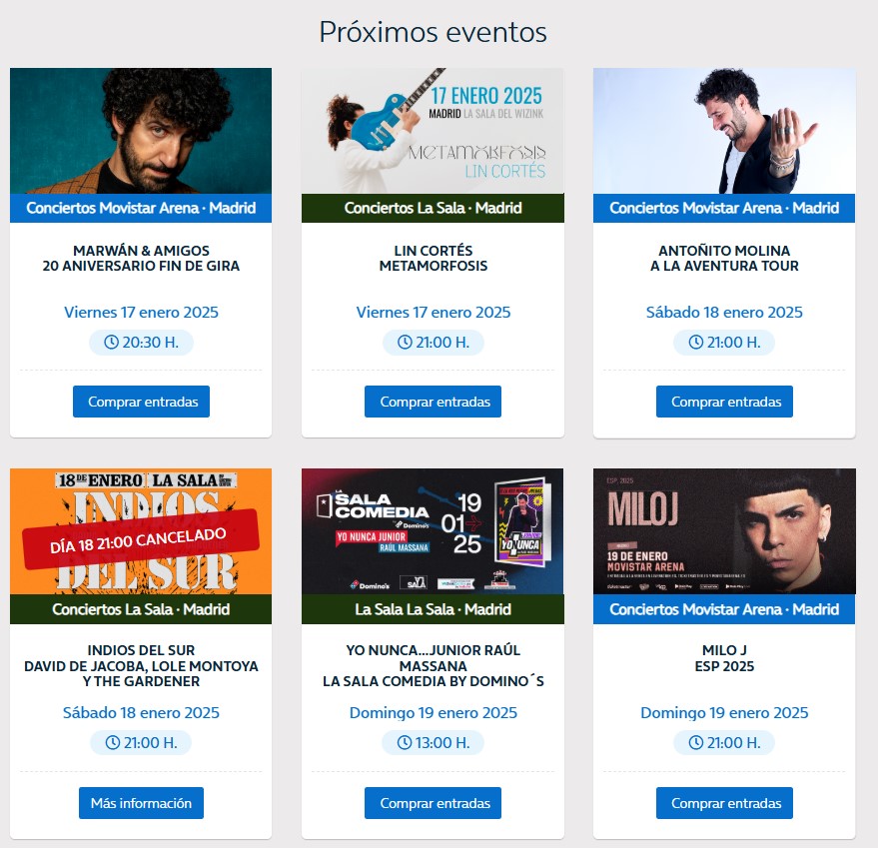Viewport: 878px width, 848px height.
Task: Open the Antoñito Molina photo thumbnail
Action: [724, 131]
